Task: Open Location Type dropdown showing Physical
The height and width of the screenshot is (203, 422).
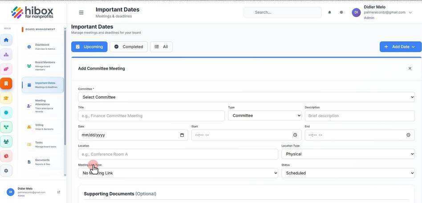Action: 348,154
